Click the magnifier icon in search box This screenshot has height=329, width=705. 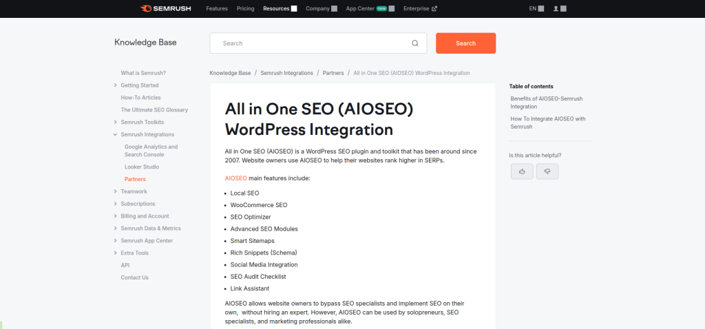tap(415, 43)
